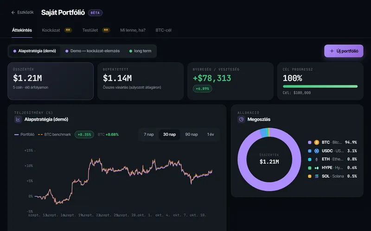Click the Saját Portfólió heading

pyautogui.click(x=63, y=12)
